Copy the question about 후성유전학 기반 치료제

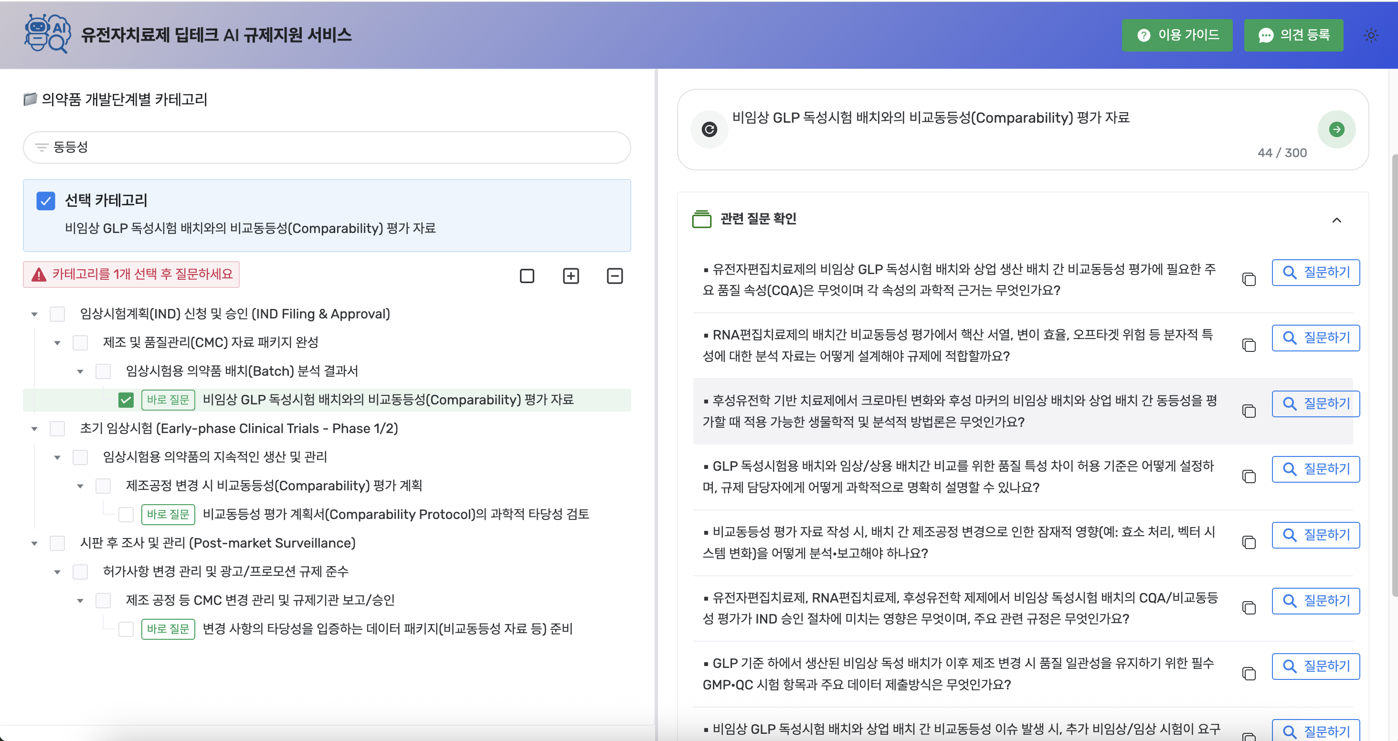(1249, 411)
